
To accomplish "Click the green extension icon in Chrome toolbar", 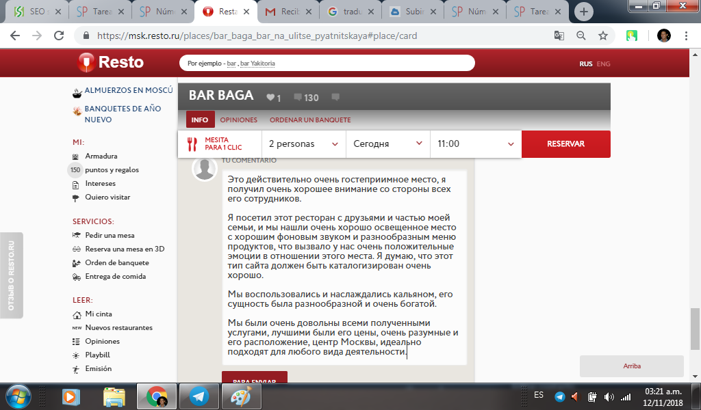I will pyautogui.click(x=632, y=36).
